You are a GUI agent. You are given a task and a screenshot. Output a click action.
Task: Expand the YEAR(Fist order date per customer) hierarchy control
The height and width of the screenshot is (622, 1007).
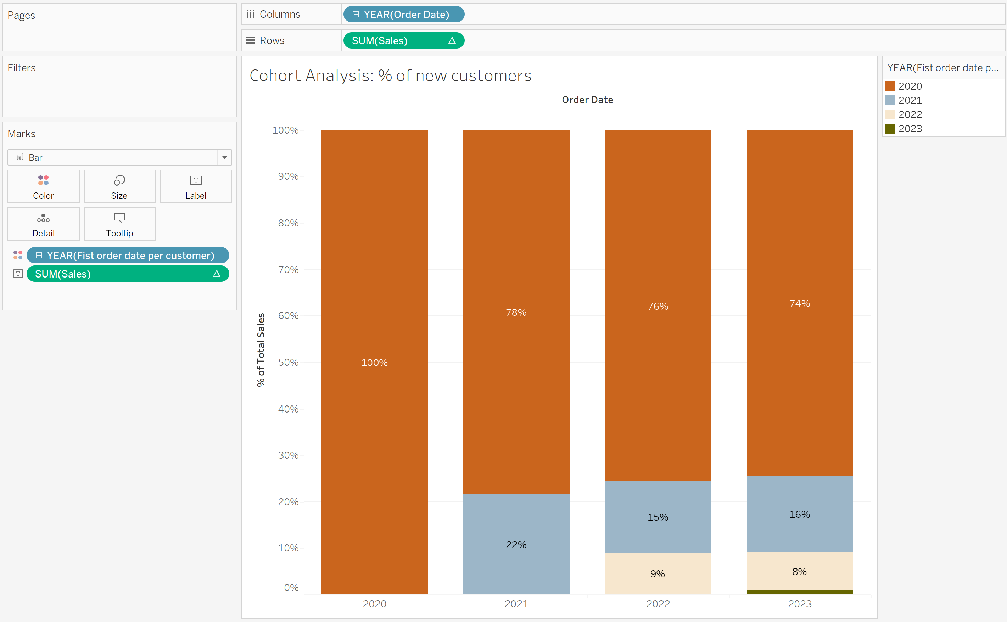[x=39, y=255]
